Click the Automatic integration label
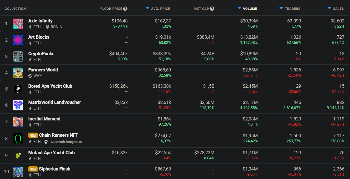The width and height of the screenshot is (350, 179). pos(66,142)
